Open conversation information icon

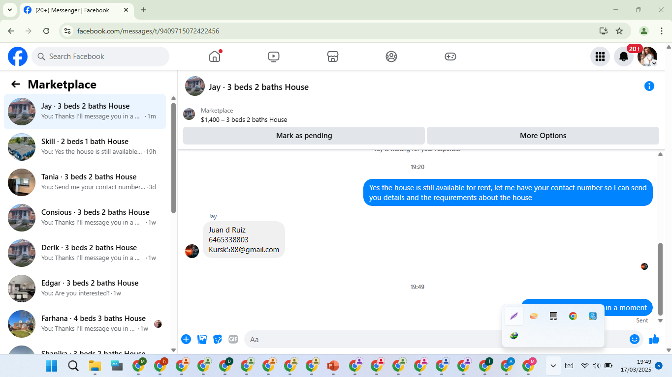(x=649, y=87)
